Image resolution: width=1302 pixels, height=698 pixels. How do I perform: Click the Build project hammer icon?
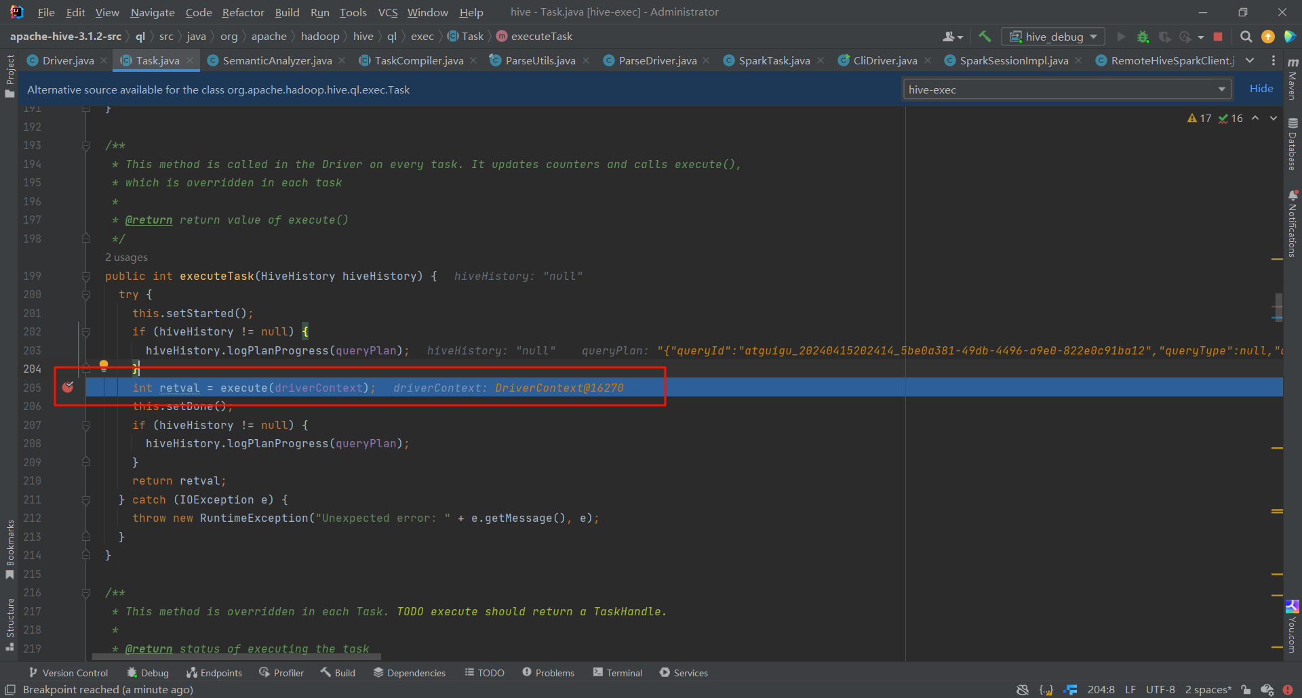(985, 37)
